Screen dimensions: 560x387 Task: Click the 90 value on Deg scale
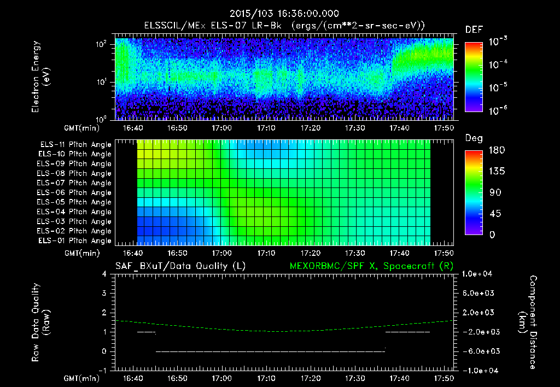tap(495, 192)
